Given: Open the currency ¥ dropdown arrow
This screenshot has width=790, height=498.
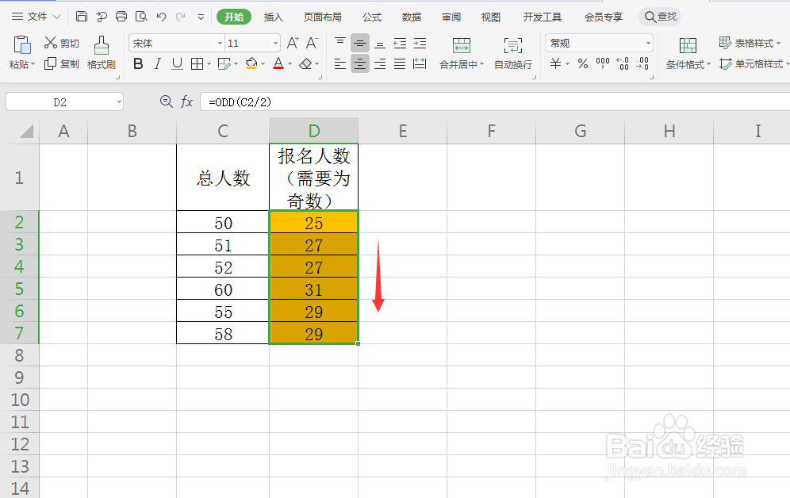Looking at the screenshot, I should pos(567,64).
